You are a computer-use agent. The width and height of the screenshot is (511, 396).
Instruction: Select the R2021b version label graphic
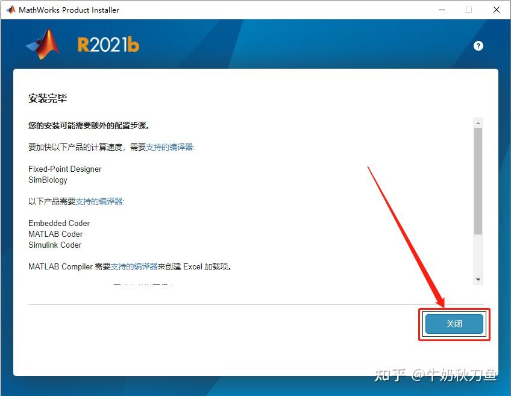click(x=108, y=45)
